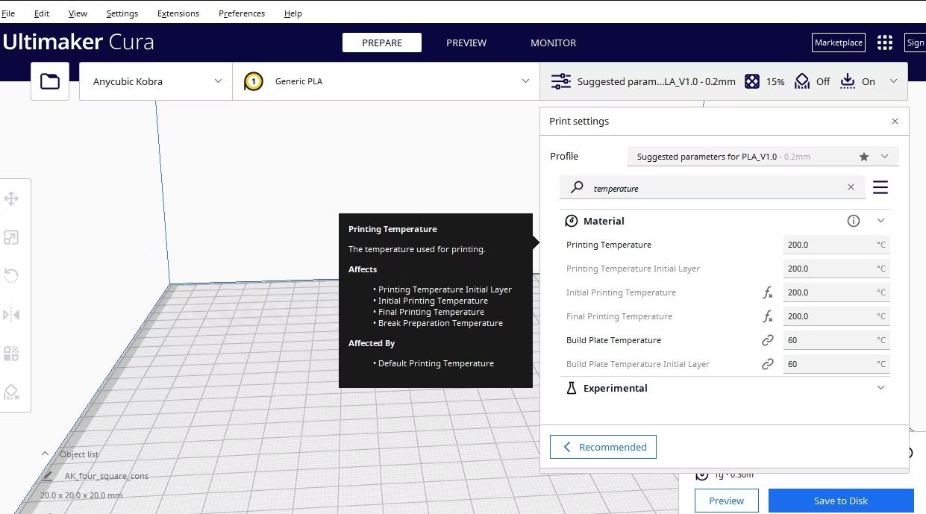Image resolution: width=926 pixels, height=514 pixels.
Task: Open the Anycubic Kobra printer dropdown
Action: point(155,81)
